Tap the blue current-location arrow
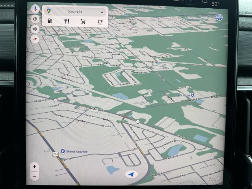Screen dimensions: 252x189 [x=132, y=174]
